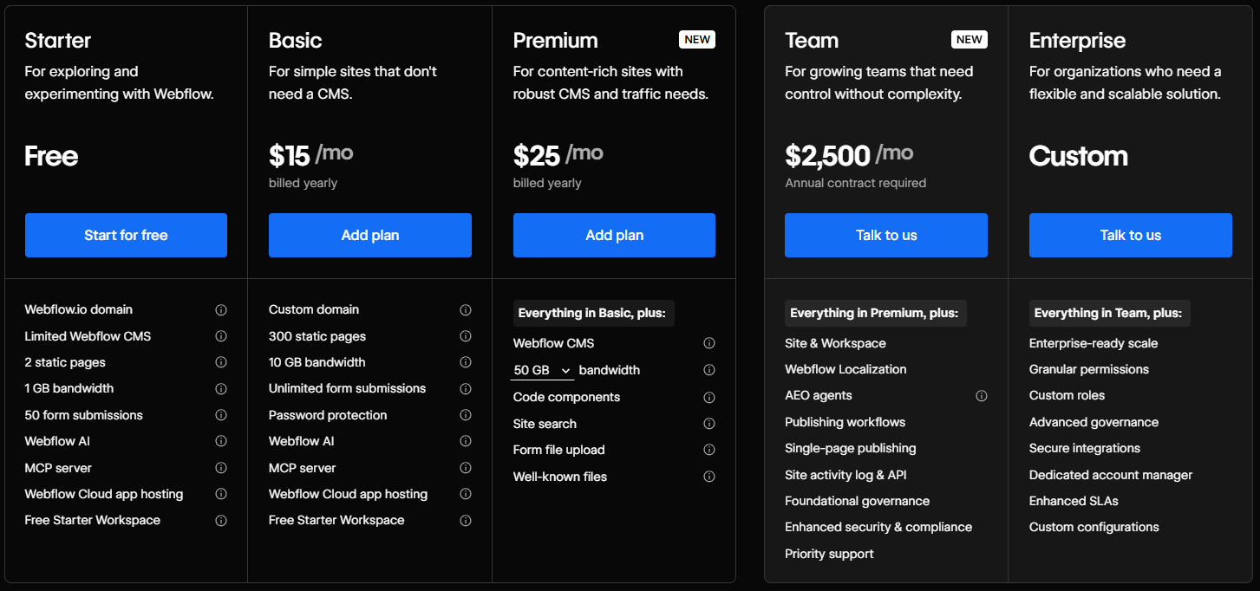Click 'Everything in Basic, plus:' label
The height and width of the screenshot is (591, 1260).
pos(594,313)
